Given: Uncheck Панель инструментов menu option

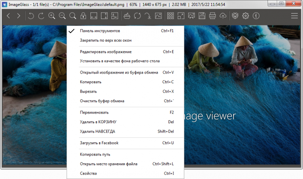Looking at the screenshot, I should [125, 31].
